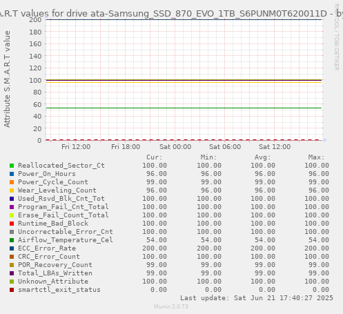
Task: Click the Fri 12:00 axis label
Action: pos(76,147)
